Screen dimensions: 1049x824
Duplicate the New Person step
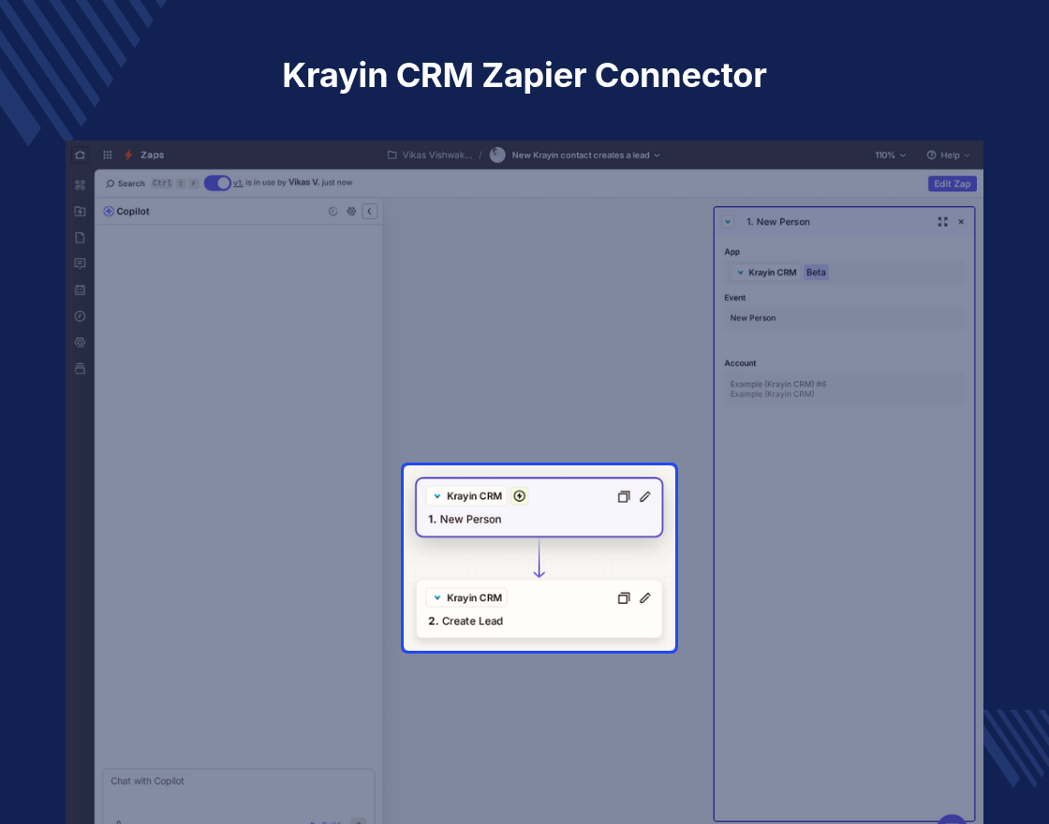point(624,496)
